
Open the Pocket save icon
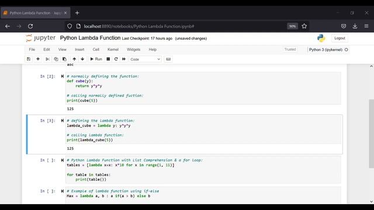click(x=344, y=26)
